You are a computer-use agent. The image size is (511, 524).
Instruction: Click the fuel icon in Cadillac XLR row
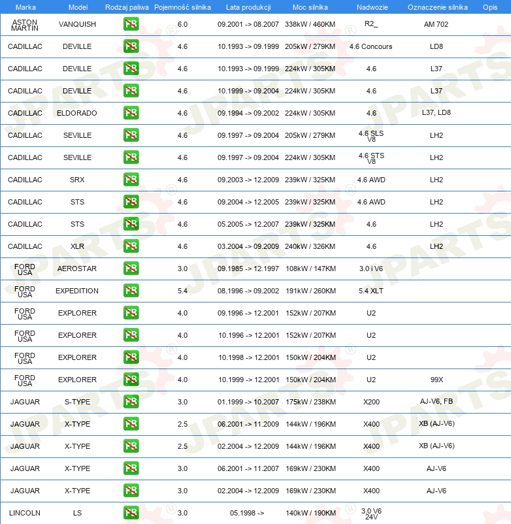[131, 246]
